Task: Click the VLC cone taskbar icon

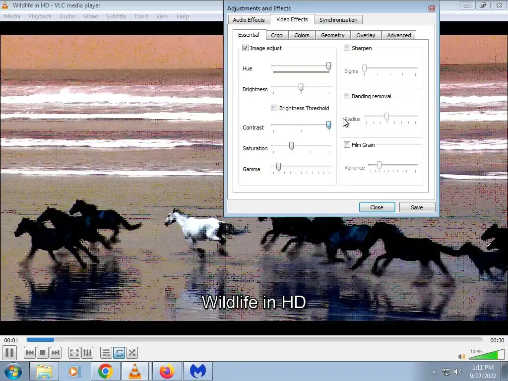Action: [x=135, y=371]
